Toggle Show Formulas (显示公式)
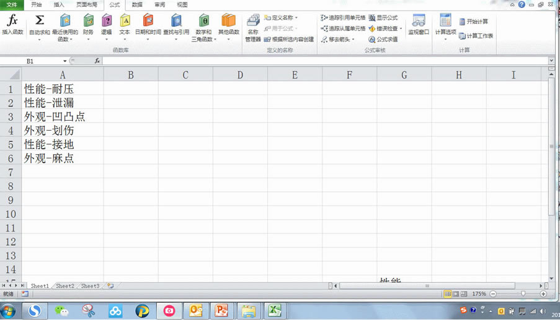The height and width of the screenshot is (320, 560). pyautogui.click(x=383, y=17)
